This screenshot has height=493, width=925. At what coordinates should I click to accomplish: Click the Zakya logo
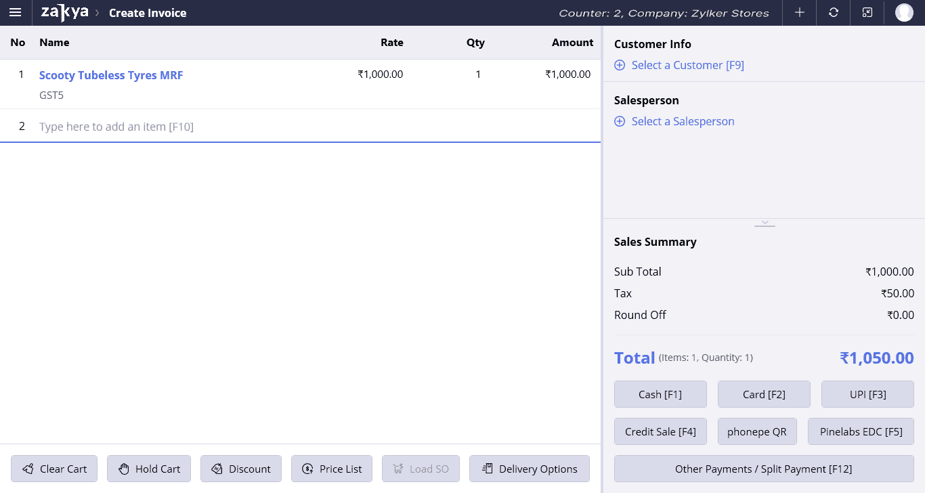pos(64,12)
